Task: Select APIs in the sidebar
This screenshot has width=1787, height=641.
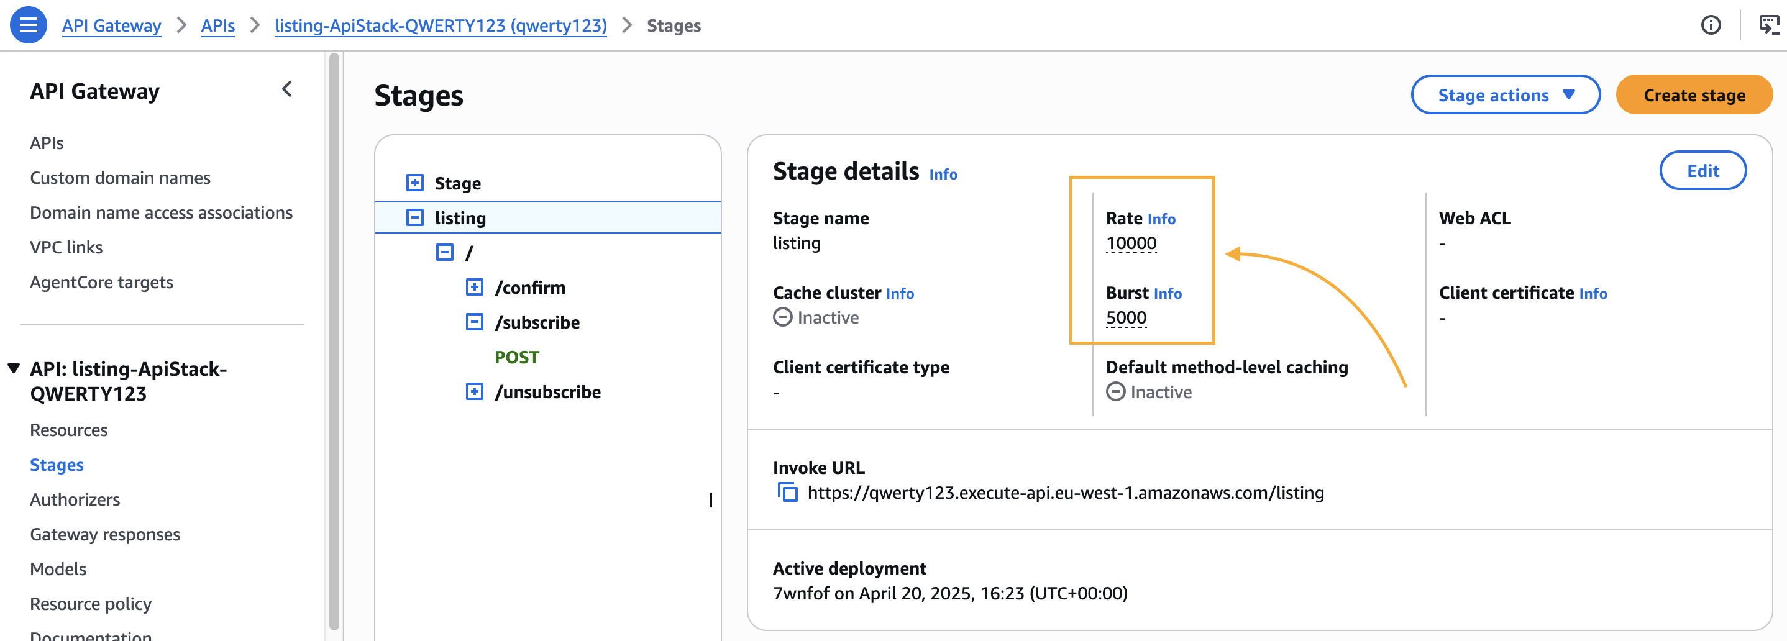Action: (47, 143)
